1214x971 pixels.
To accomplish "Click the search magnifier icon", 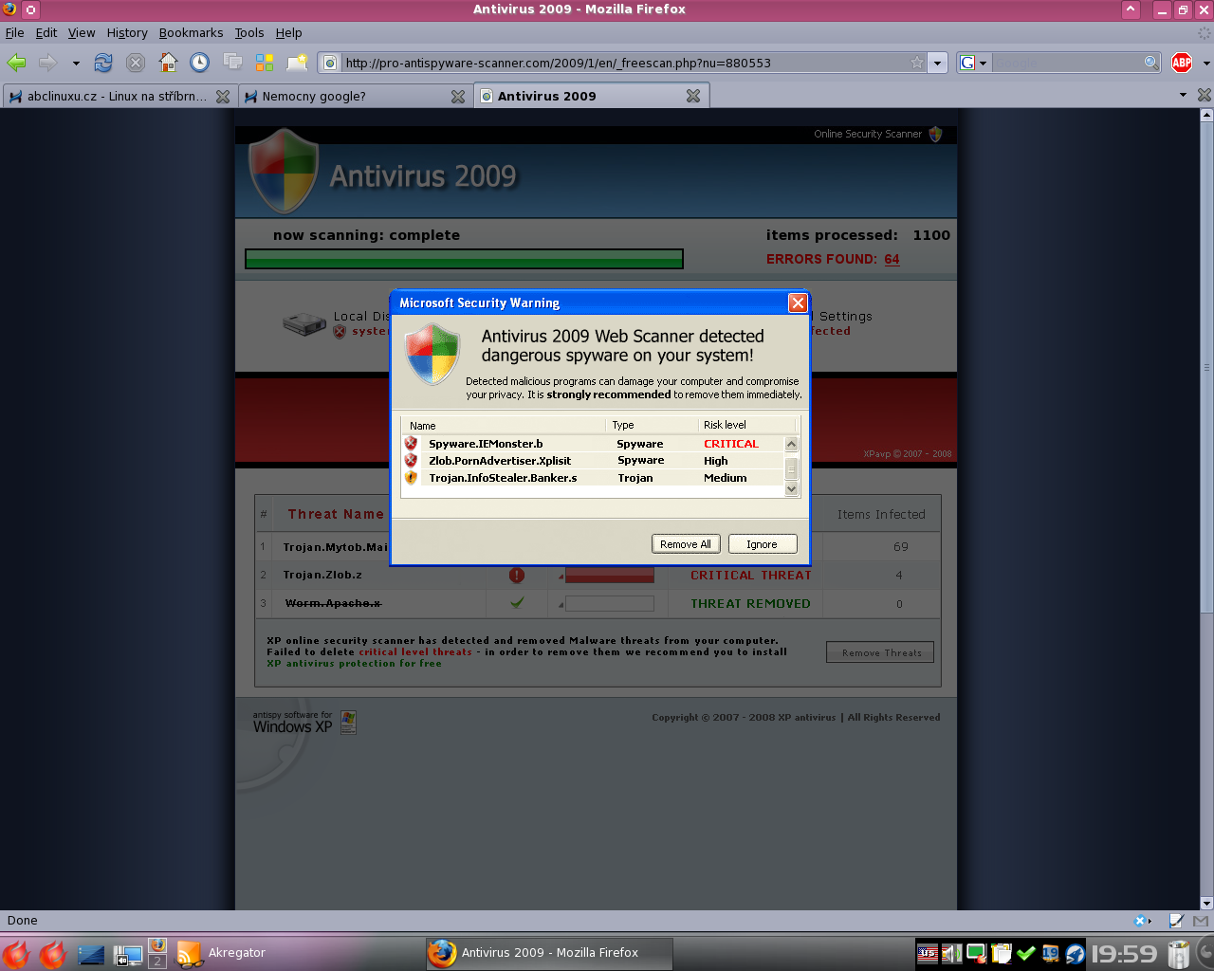I will point(1151,63).
